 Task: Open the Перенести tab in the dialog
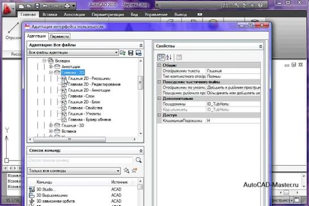point(60,36)
